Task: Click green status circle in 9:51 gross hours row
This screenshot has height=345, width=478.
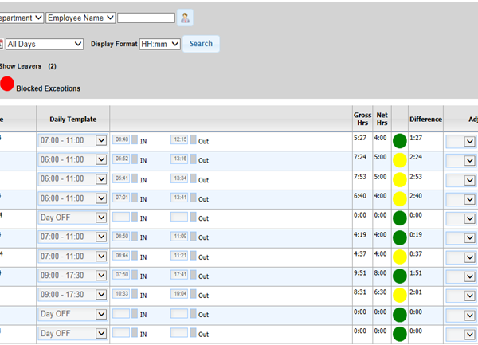Action: pyautogui.click(x=399, y=276)
